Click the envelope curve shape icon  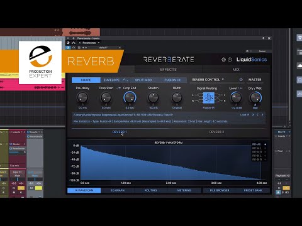tap(125, 80)
